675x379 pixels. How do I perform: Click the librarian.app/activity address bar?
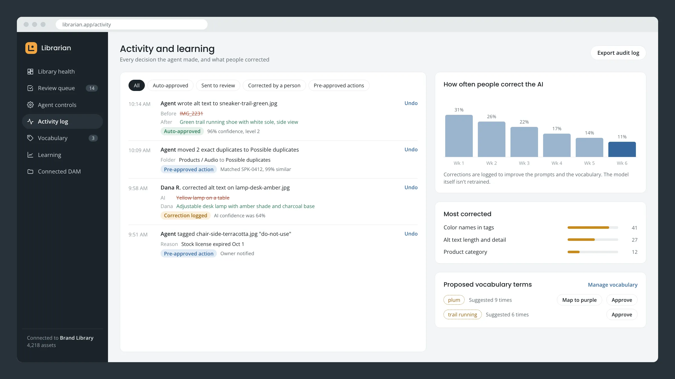click(x=132, y=24)
